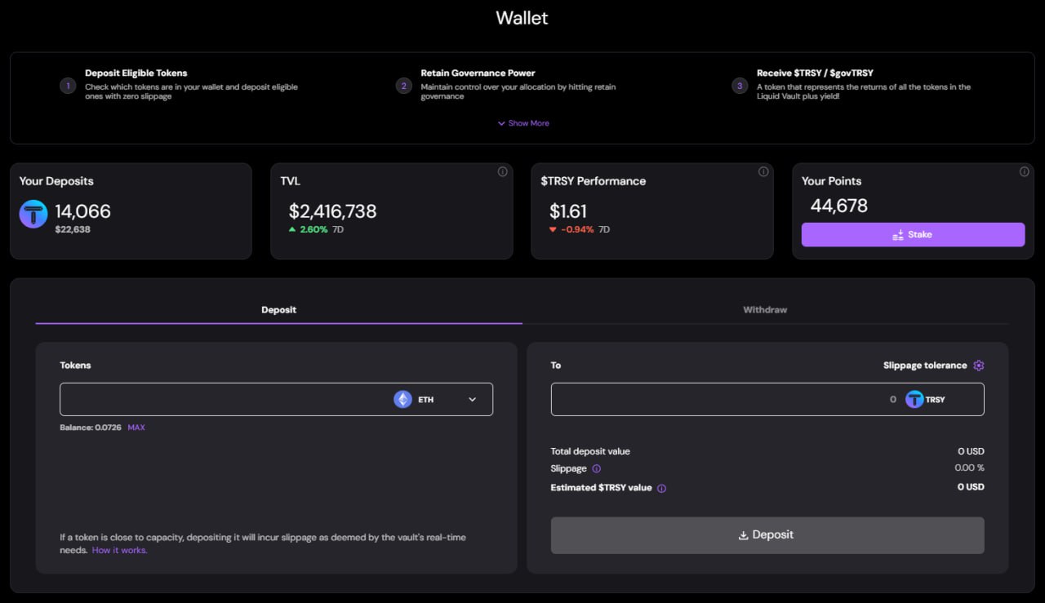Click the red down arrow under $TRSY Performance
The image size is (1045, 603).
[x=553, y=230]
